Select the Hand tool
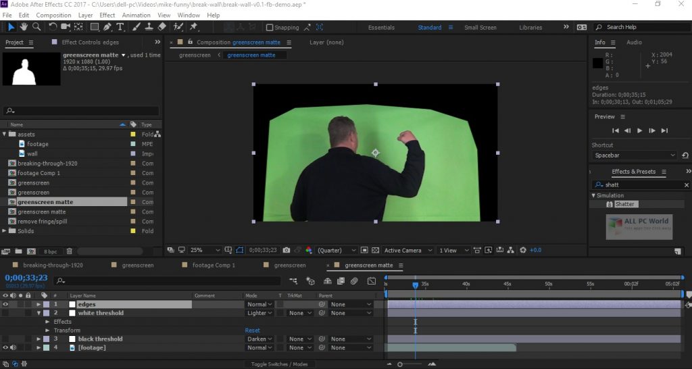This screenshot has width=692, height=369. 24,27
